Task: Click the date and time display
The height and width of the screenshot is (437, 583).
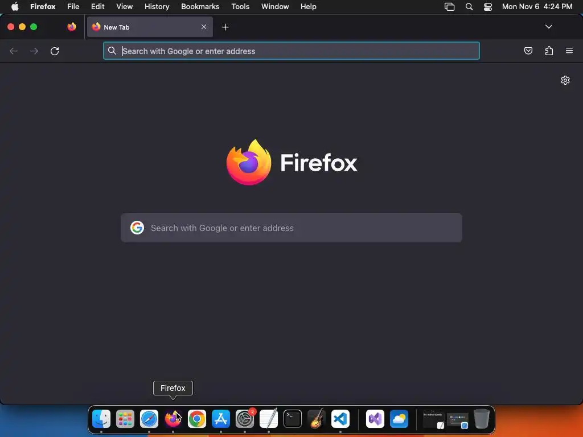Action: [537, 6]
